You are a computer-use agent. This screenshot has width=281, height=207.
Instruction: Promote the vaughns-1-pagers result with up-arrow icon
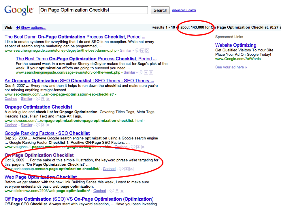click(138, 147)
